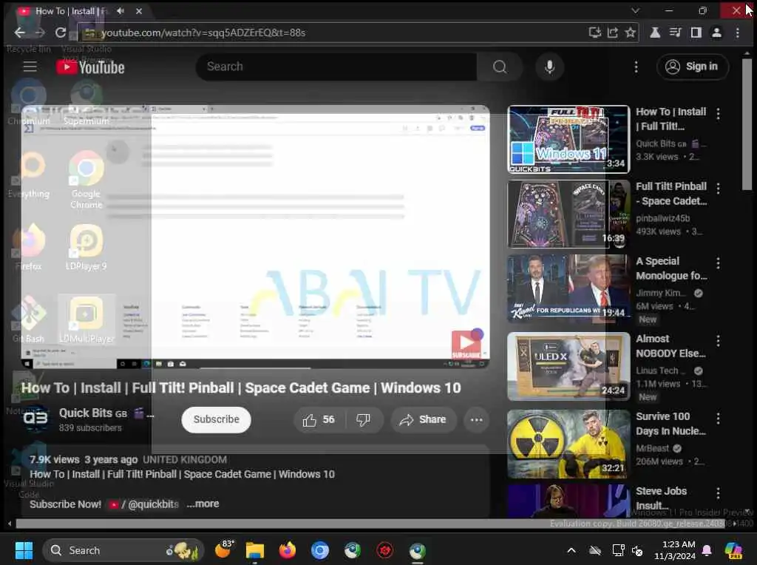757x565 pixels.
Task: Open Full Tilt! Pinball Space Cadet thumbnail
Action: click(568, 214)
